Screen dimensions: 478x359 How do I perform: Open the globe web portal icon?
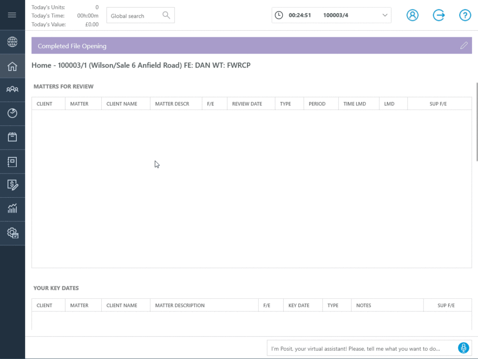(12, 41)
